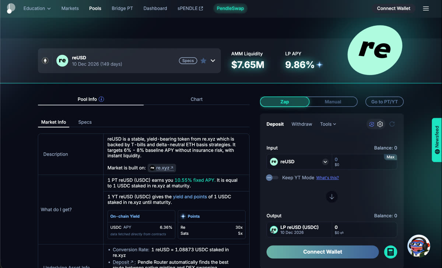The width and height of the screenshot is (442, 268).
Task: Favorite the reUSD pool with star icon
Action: 203,61
